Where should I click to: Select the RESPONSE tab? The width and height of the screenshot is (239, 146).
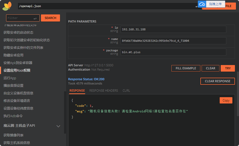point(77,91)
